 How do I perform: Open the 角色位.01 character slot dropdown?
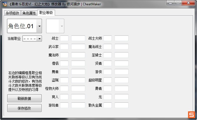[x=39, y=26]
